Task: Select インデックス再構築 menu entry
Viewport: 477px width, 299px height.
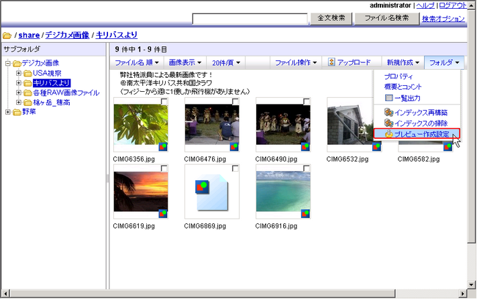Action: 421,113
